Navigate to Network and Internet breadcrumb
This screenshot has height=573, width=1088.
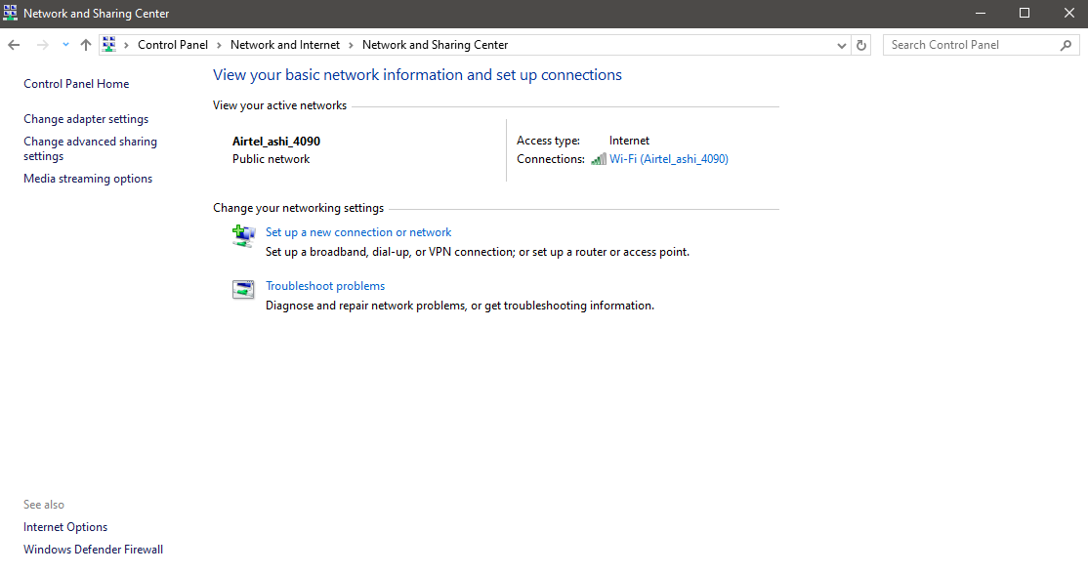pyautogui.click(x=285, y=45)
